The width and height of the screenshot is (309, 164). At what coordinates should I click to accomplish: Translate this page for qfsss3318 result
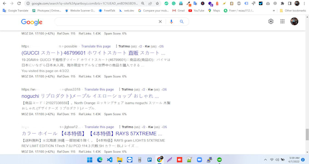pyautogui.click(x=99, y=89)
